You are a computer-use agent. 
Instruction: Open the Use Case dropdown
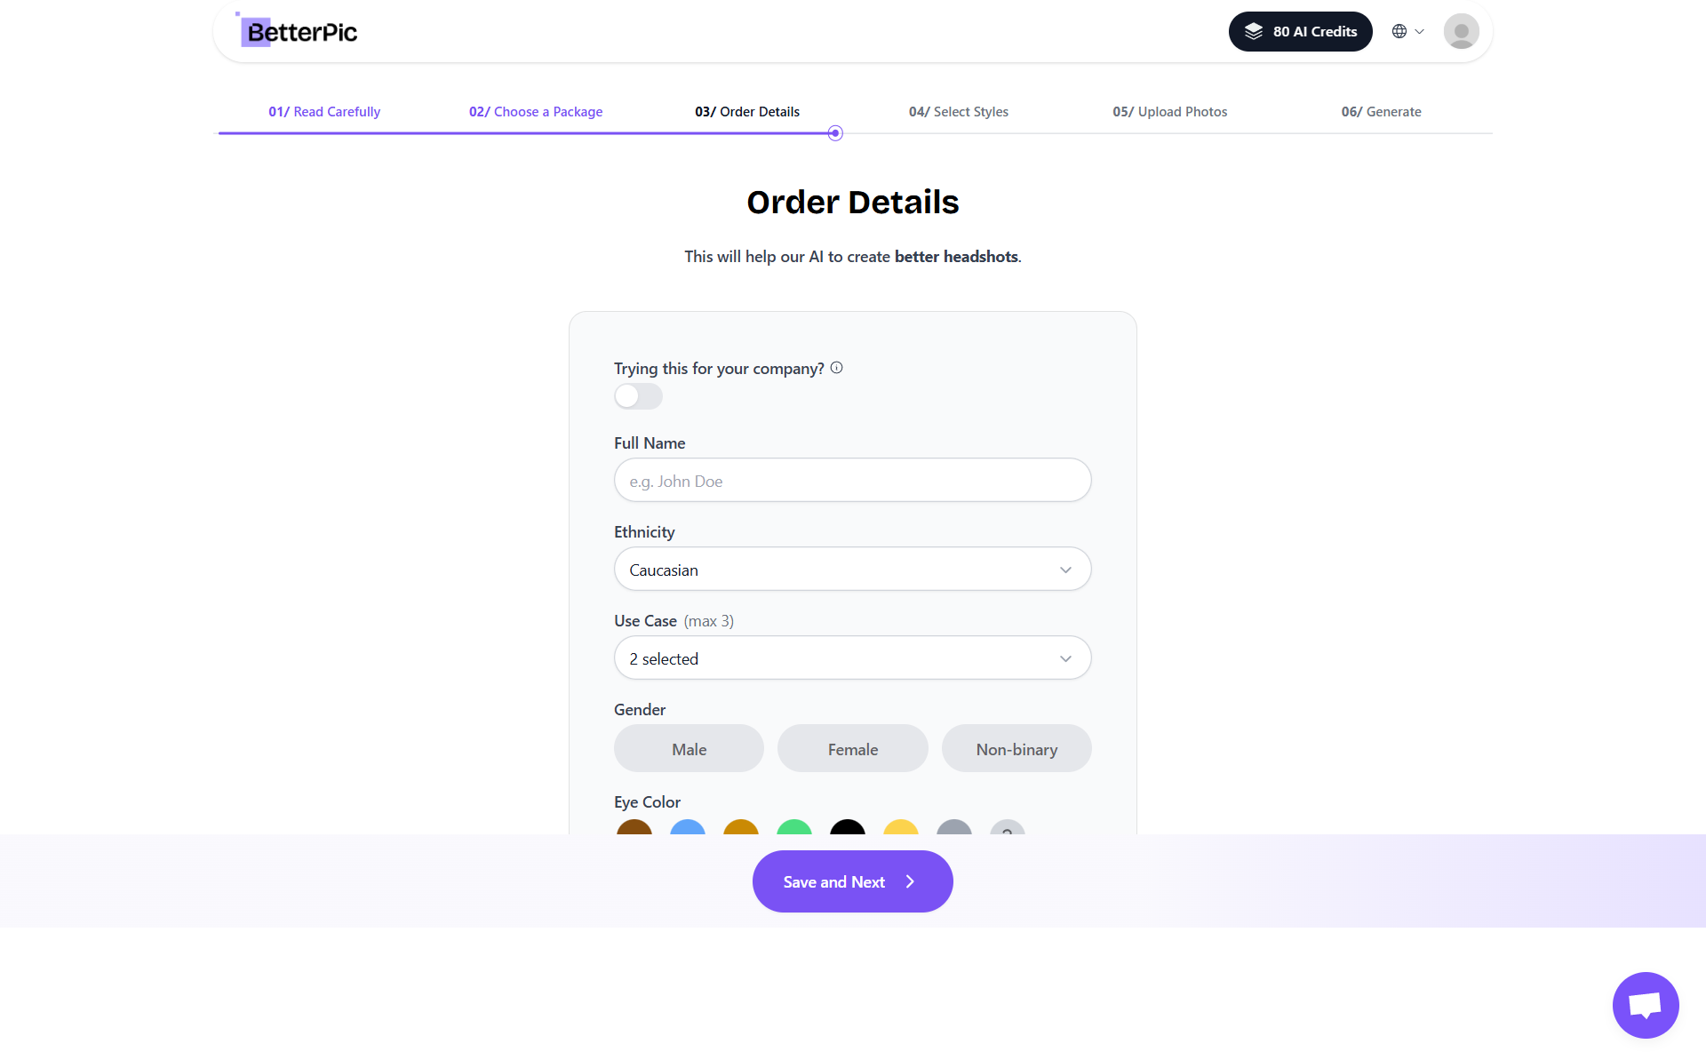point(853,658)
